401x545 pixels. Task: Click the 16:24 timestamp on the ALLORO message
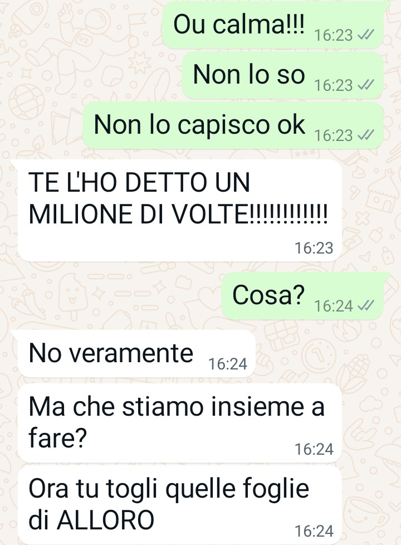tap(314, 531)
